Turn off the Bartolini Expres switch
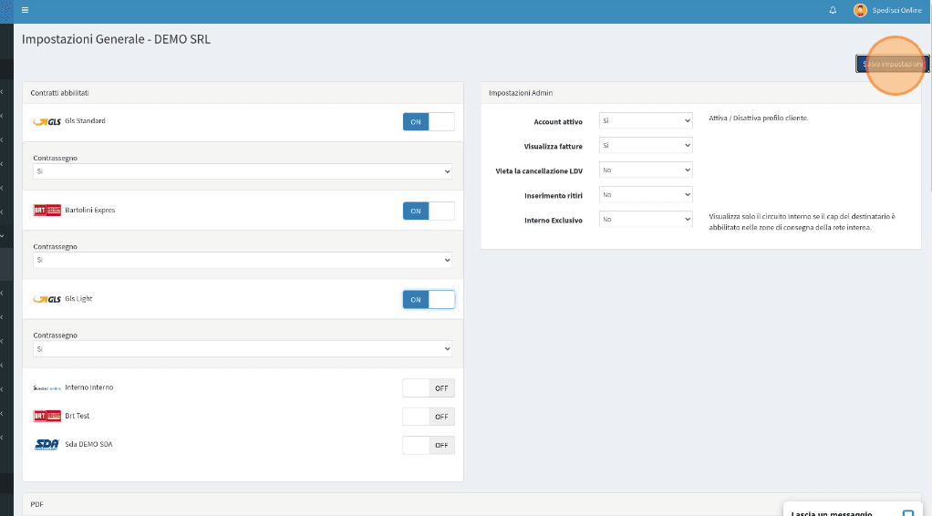 point(428,212)
